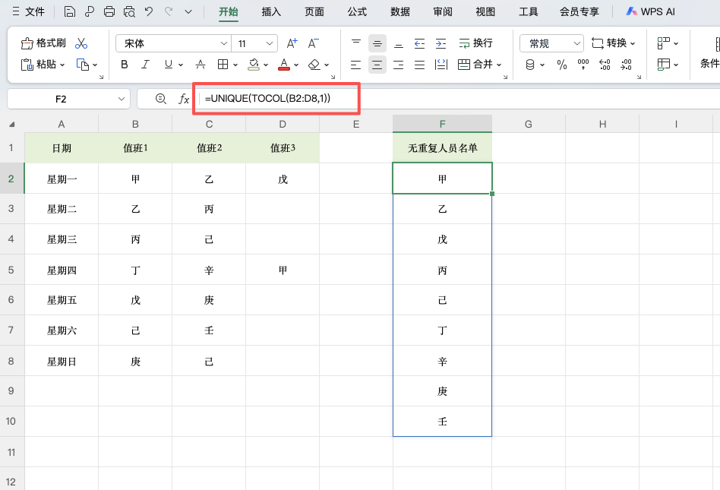Open 会员专享 tab

[579, 11]
